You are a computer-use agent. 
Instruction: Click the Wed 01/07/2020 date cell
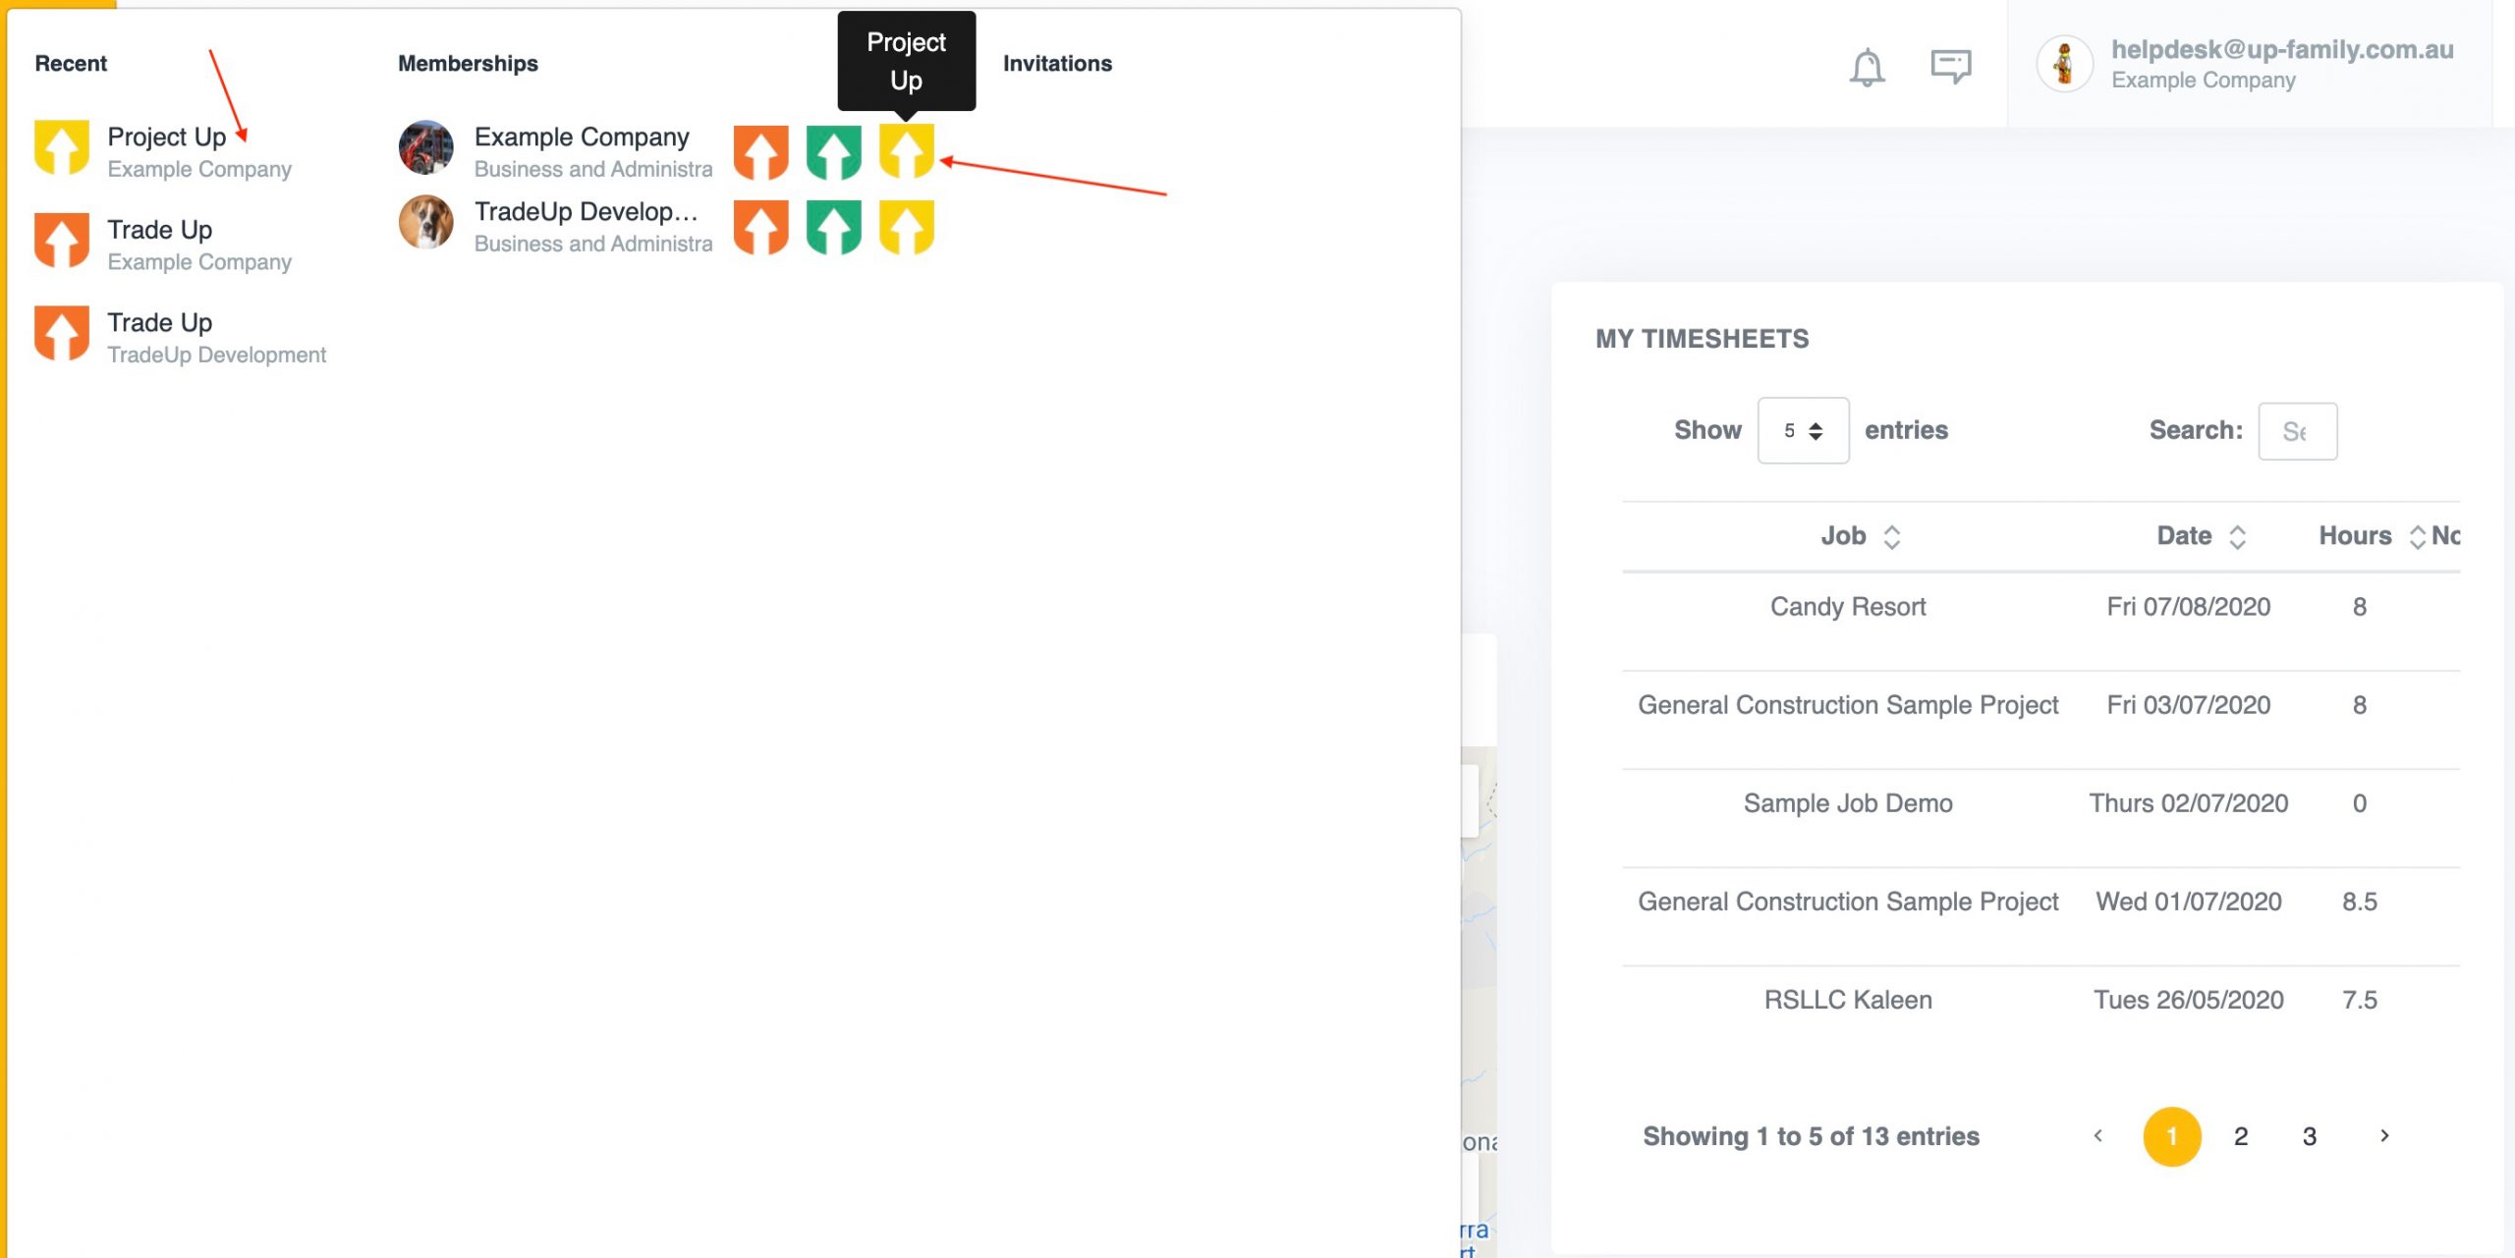tap(2189, 902)
